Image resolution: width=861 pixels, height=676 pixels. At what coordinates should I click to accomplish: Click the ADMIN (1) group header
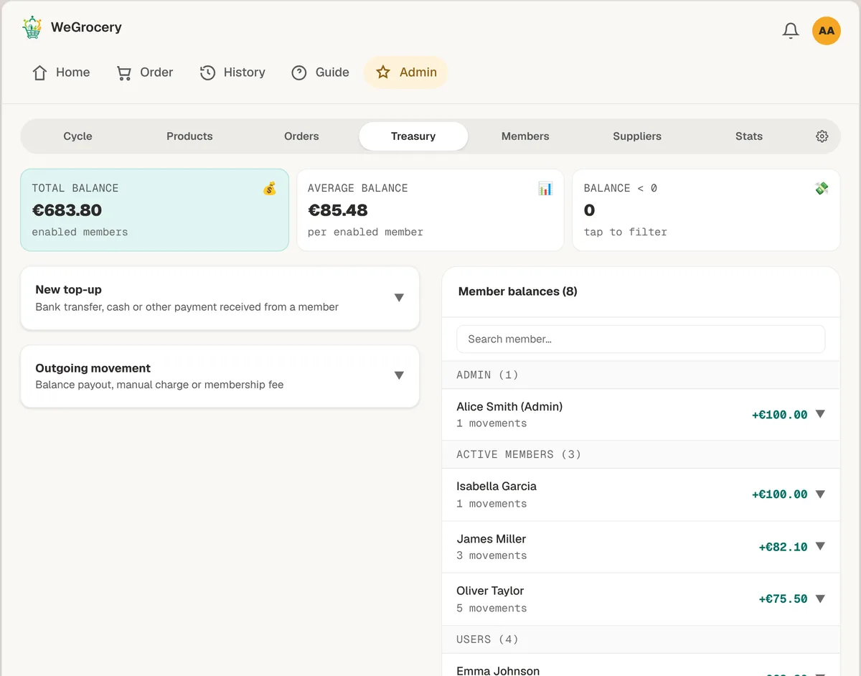click(x=641, y=375)
